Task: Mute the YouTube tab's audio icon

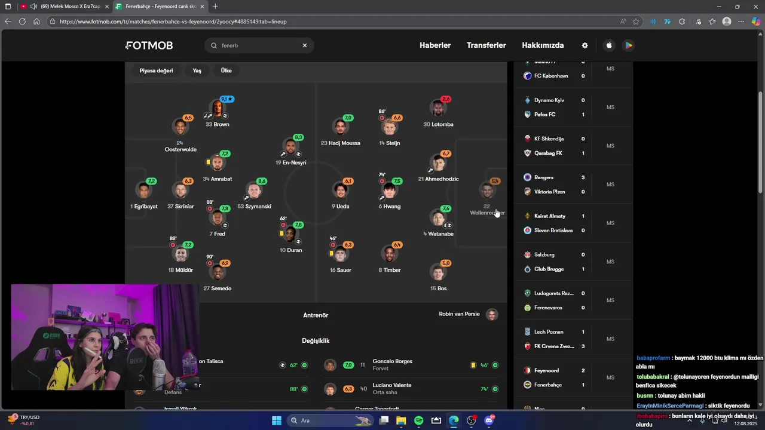Action: coord(33,7)
